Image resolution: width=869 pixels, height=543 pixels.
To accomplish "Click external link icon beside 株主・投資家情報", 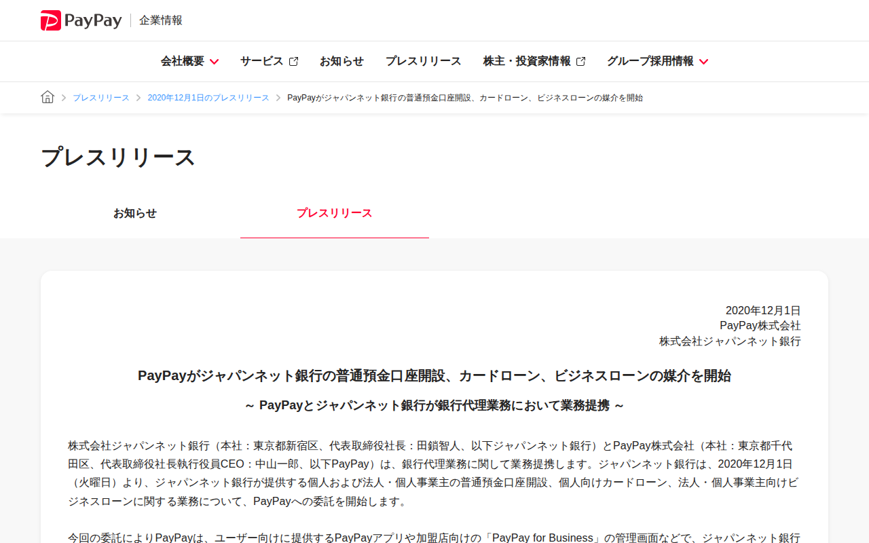I will [x=580, y=61].
